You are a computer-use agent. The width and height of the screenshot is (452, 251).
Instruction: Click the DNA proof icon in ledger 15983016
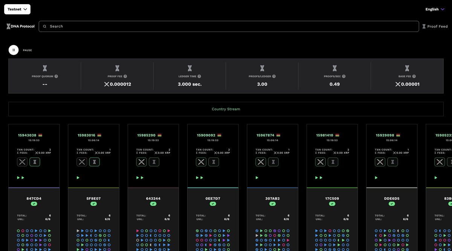click(94, 162)
